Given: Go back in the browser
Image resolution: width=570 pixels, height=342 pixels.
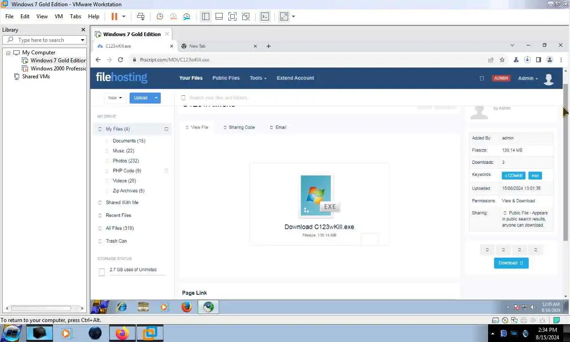Looking at the screenshot, I should pyautogui.click(x=98, y=60).
